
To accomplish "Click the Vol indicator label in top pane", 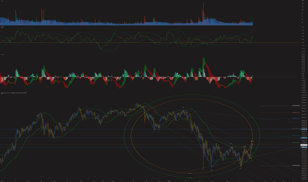I will (2, 1).
